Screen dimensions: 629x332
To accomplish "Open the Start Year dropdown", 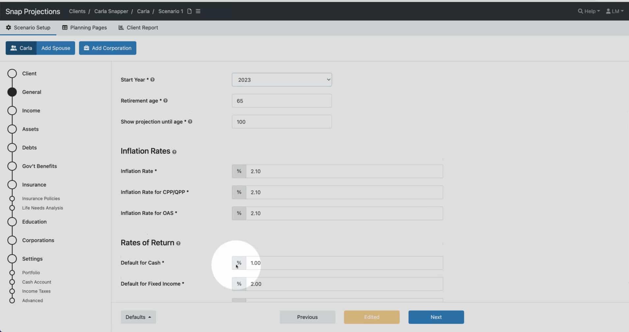I will tap(282, 80).
